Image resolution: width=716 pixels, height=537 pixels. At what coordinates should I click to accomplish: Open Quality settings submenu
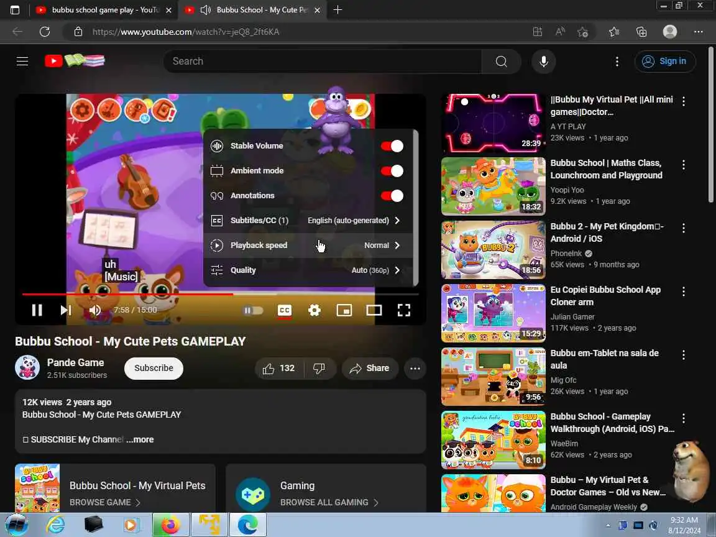[x=308, y=270]
